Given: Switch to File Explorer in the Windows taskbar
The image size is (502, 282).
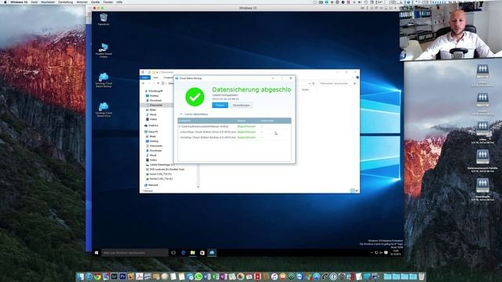Looking at the screenshot, I should pyautogui.click(x=193, y=252).
